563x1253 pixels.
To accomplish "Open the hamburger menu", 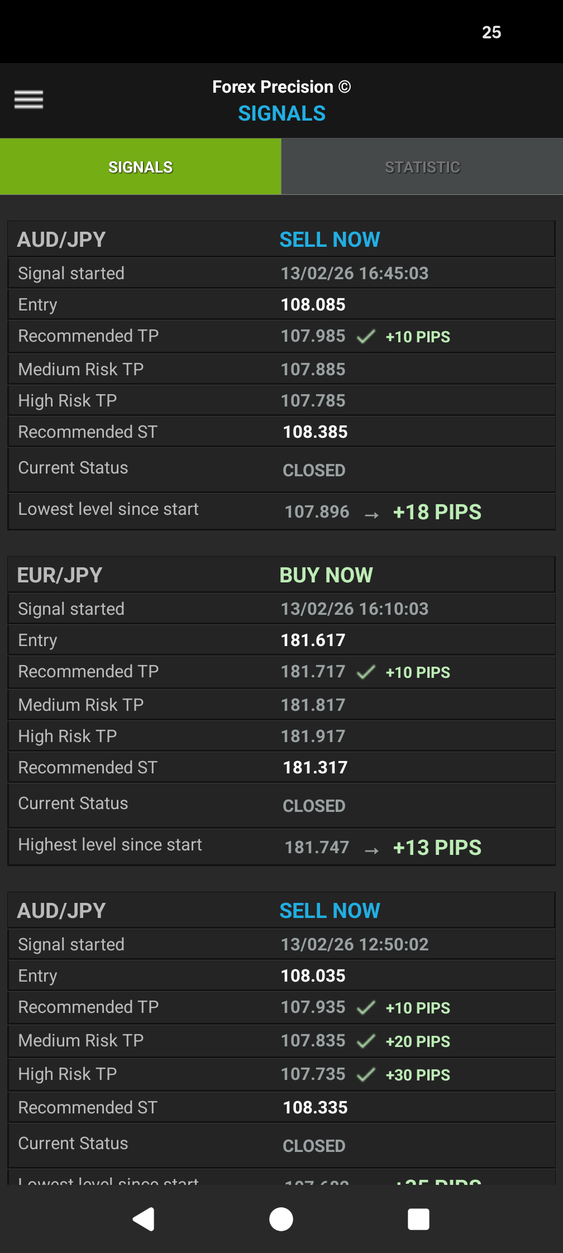I will pyautogui.click(x=28, y=99).
